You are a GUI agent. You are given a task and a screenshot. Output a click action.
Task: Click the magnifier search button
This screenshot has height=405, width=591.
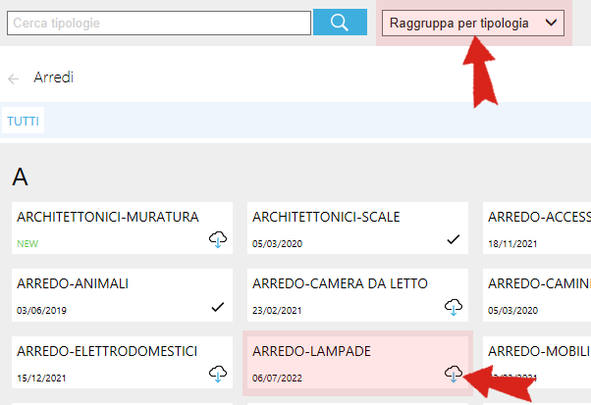(x=340, y=23)
